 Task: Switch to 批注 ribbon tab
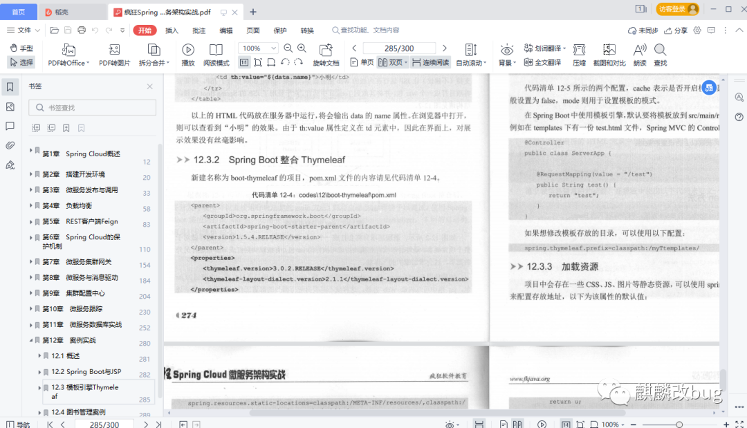(199, 30)
